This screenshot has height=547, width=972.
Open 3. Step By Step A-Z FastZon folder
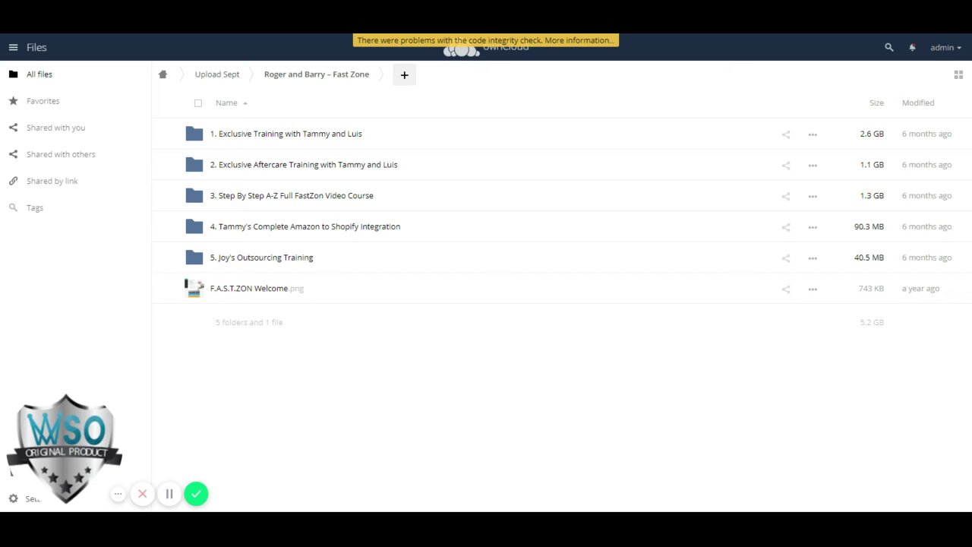[292, 196]
